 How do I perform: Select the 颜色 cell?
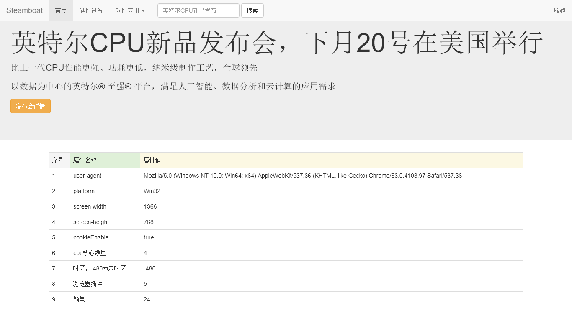click(x=105, y=299)
